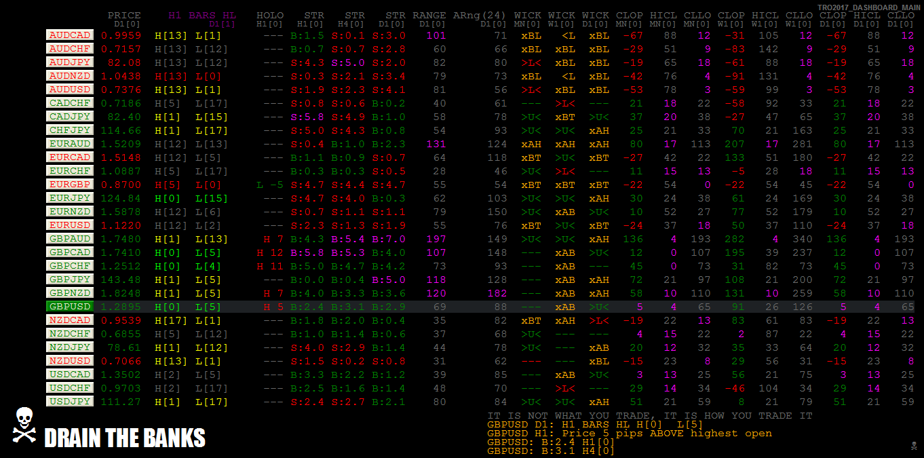Click the H 12 value in GBPCAD row
The image size is (924, 458).
click(270, 252)
